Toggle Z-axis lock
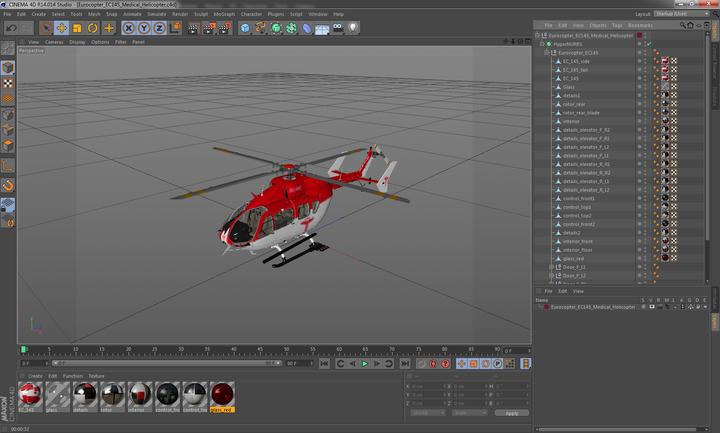 159,28
